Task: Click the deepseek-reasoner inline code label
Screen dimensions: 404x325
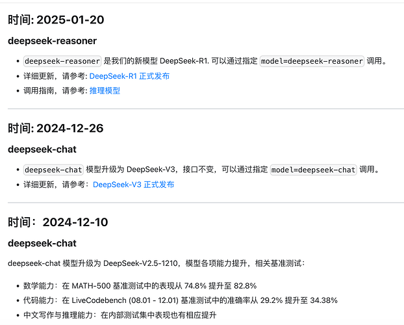Action: (x=62, y=61)
